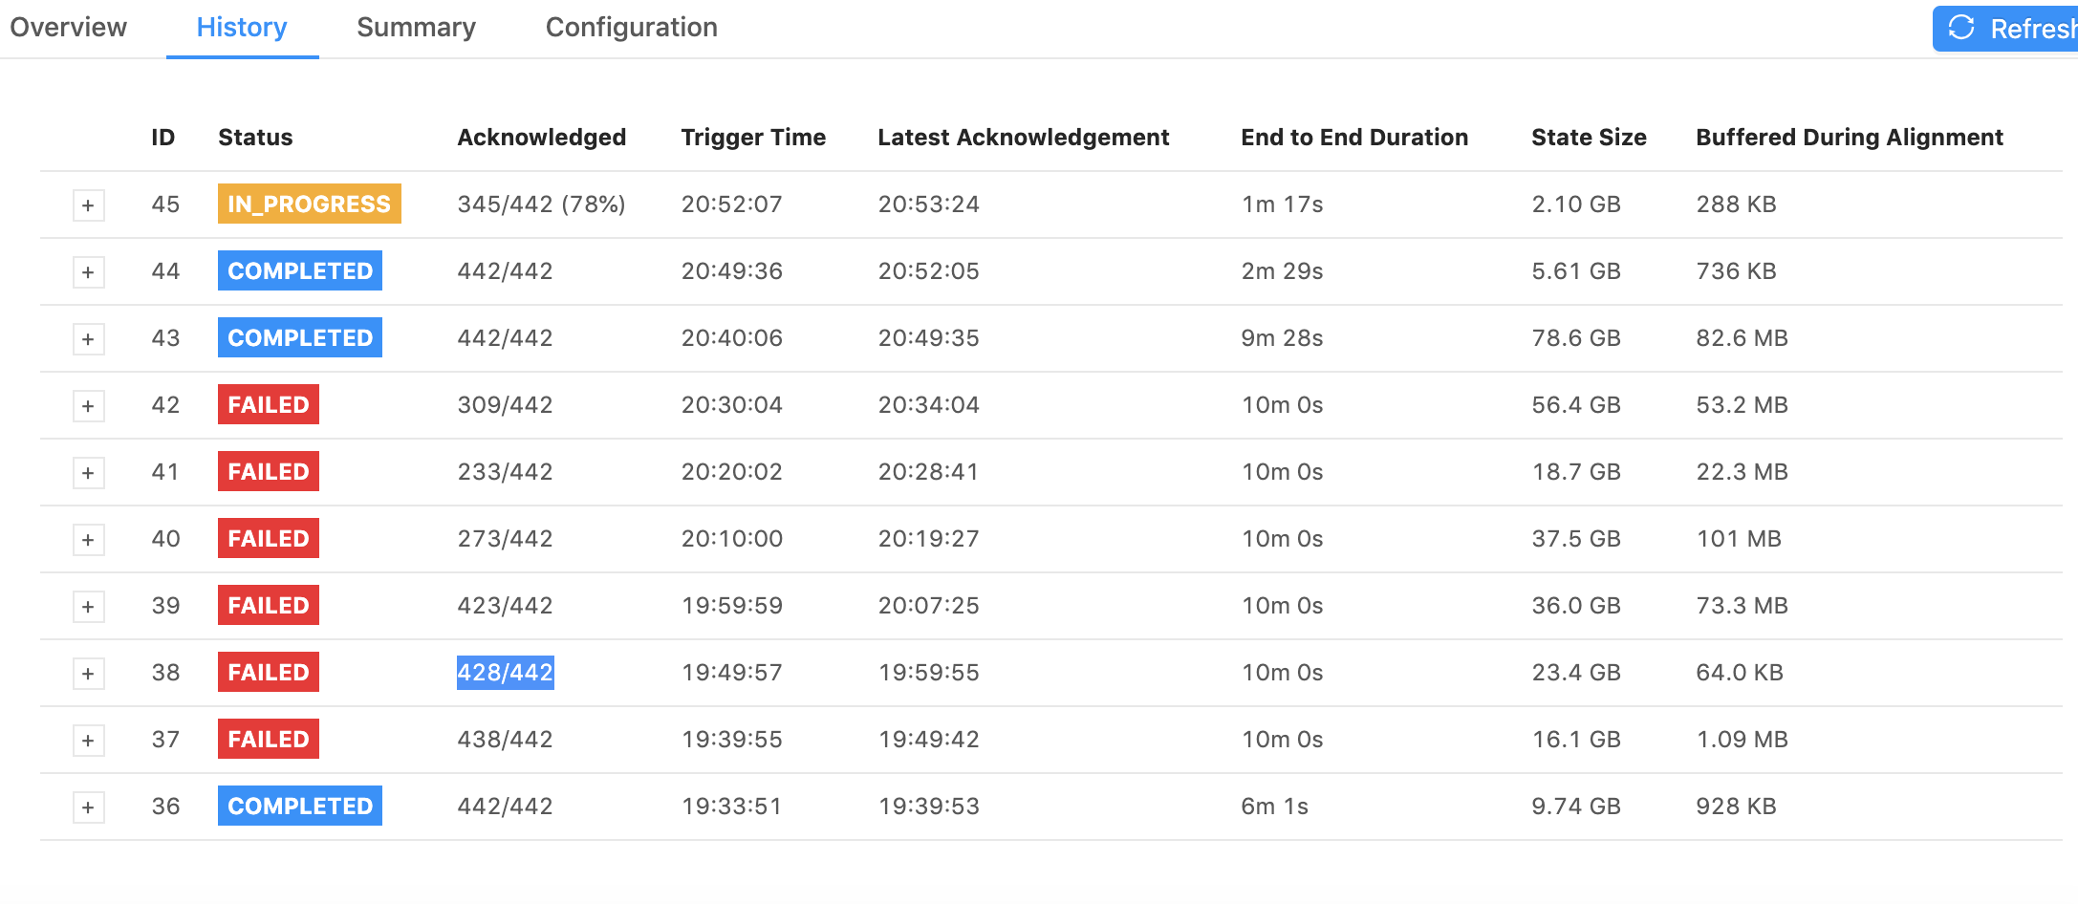Expand checkpoint 44 row details
Screen dimensions: 2078x904
click(88, 272)
